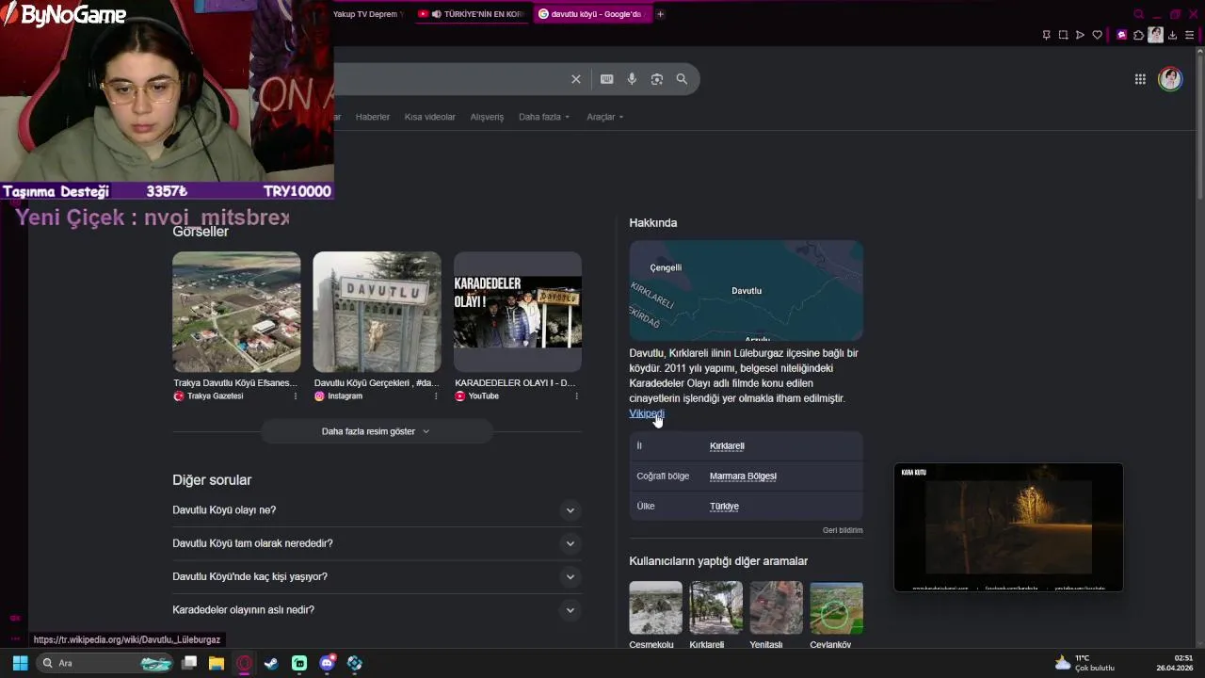1205x678 pixels.
Task: Open Task View on the taskbar
Action: pos(189,663)
